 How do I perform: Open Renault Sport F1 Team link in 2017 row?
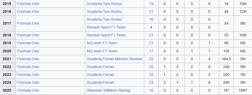click(106, 27)
